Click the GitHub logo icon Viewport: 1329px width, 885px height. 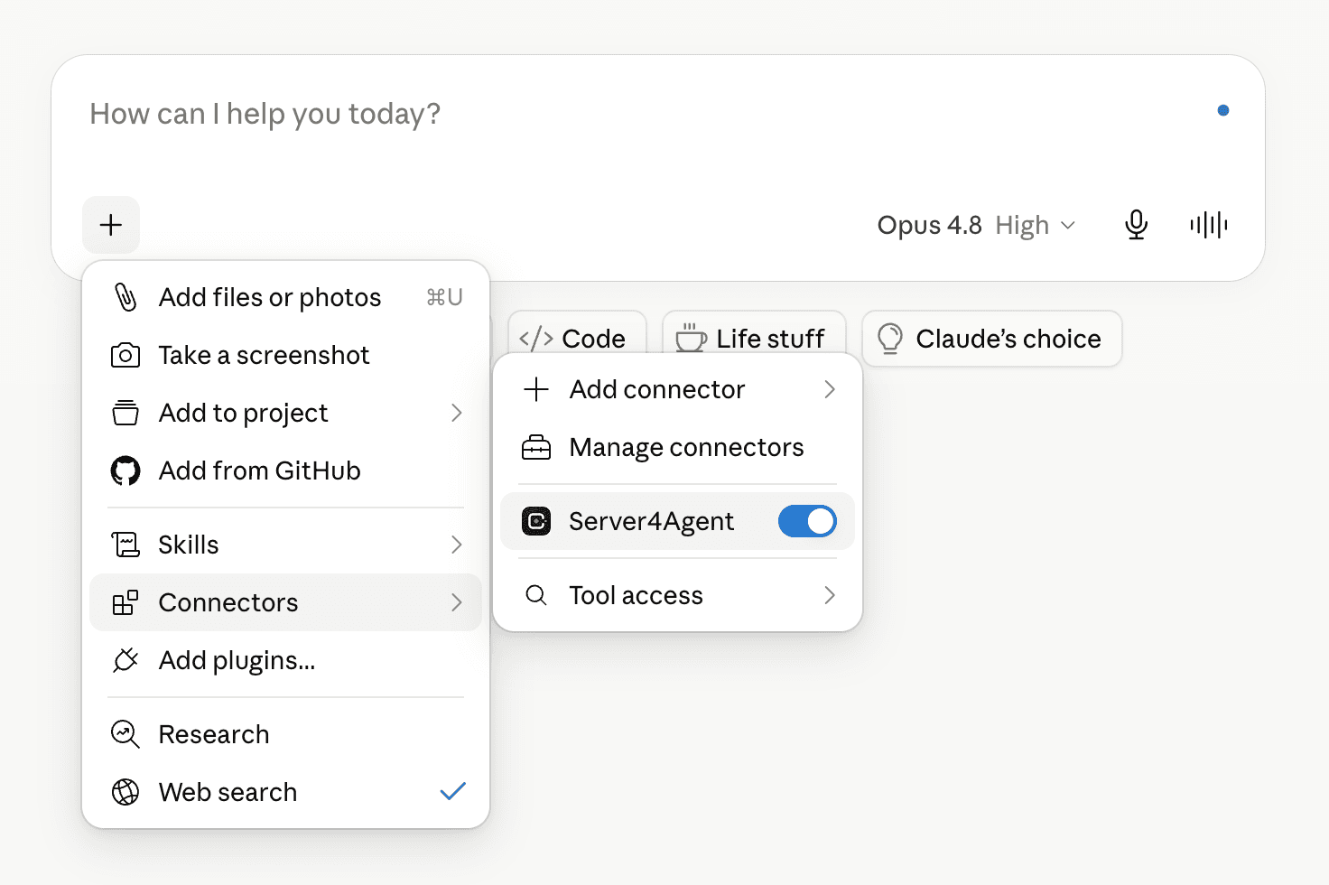tap(125, 470)
